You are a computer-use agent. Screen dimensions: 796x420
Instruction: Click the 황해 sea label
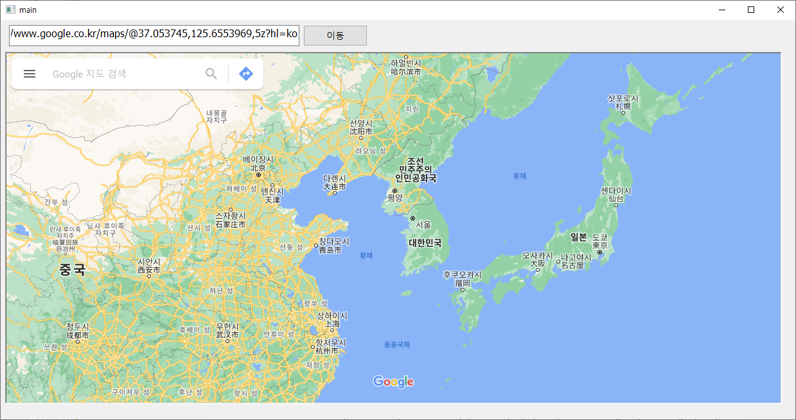click(x=366, y=255)
